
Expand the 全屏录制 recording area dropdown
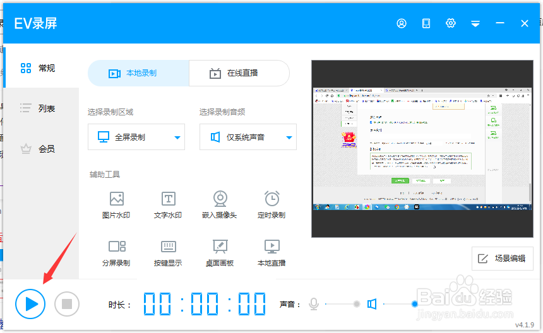[136, 137]
